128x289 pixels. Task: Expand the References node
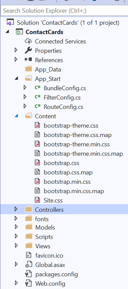[16, 59]
